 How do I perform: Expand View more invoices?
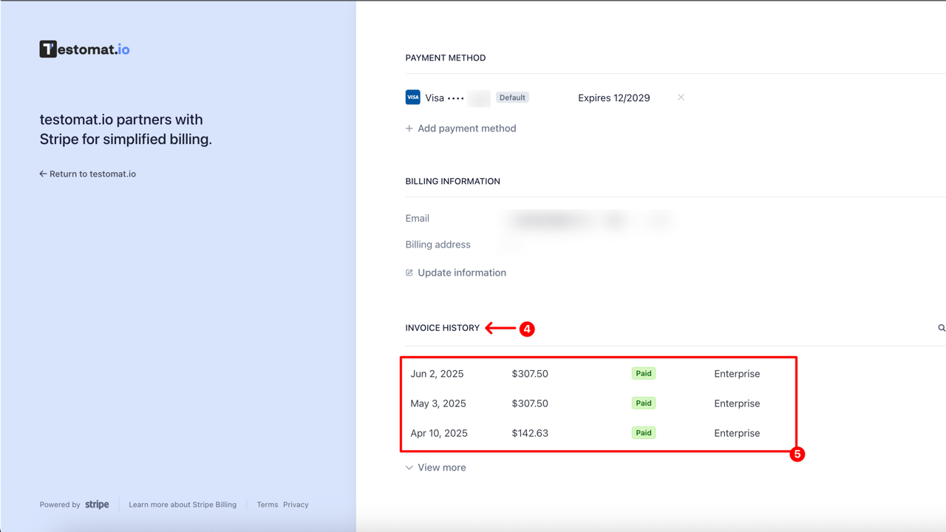click(x=441, y=467)
